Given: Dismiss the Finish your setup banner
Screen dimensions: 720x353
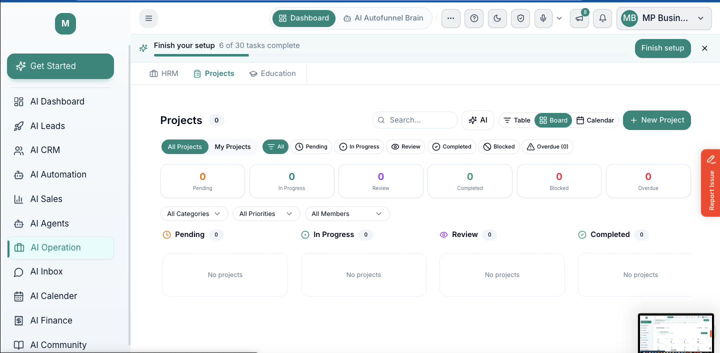Looking at the screenshot, I should [704, 48].
